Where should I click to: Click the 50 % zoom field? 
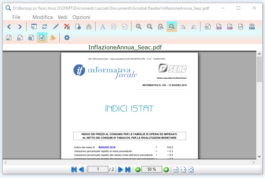coord(152,169)
